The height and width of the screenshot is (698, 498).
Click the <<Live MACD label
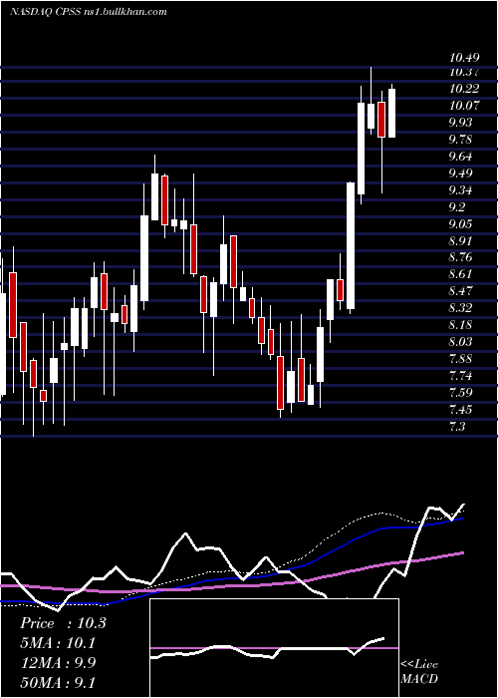point(419,671)
